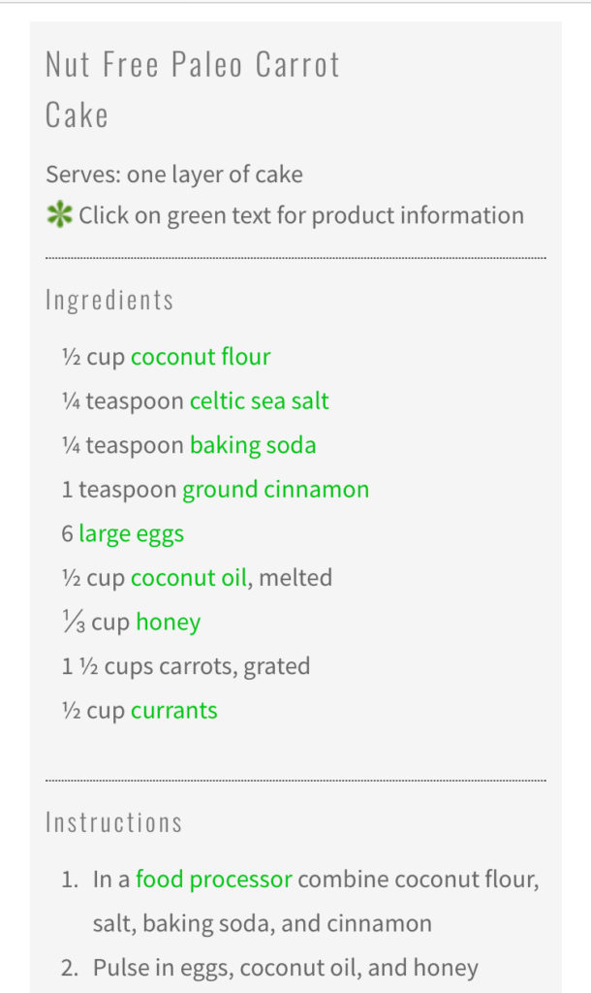591x993 pixels.
Task: Click the '½ cup' text before currants
Action: click(93, 711)
